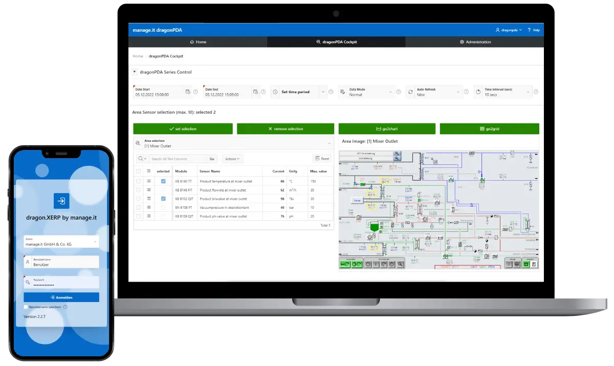Click the go2grid button
This screenshot has height=366, width=614.
(x=490, y=129)
